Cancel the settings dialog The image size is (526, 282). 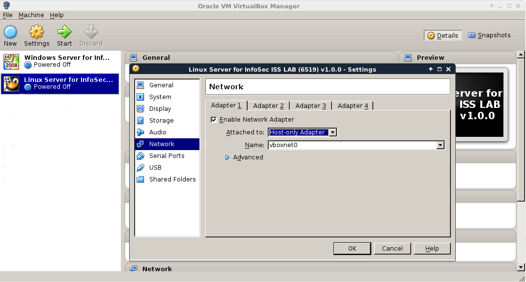pos(392,249)
